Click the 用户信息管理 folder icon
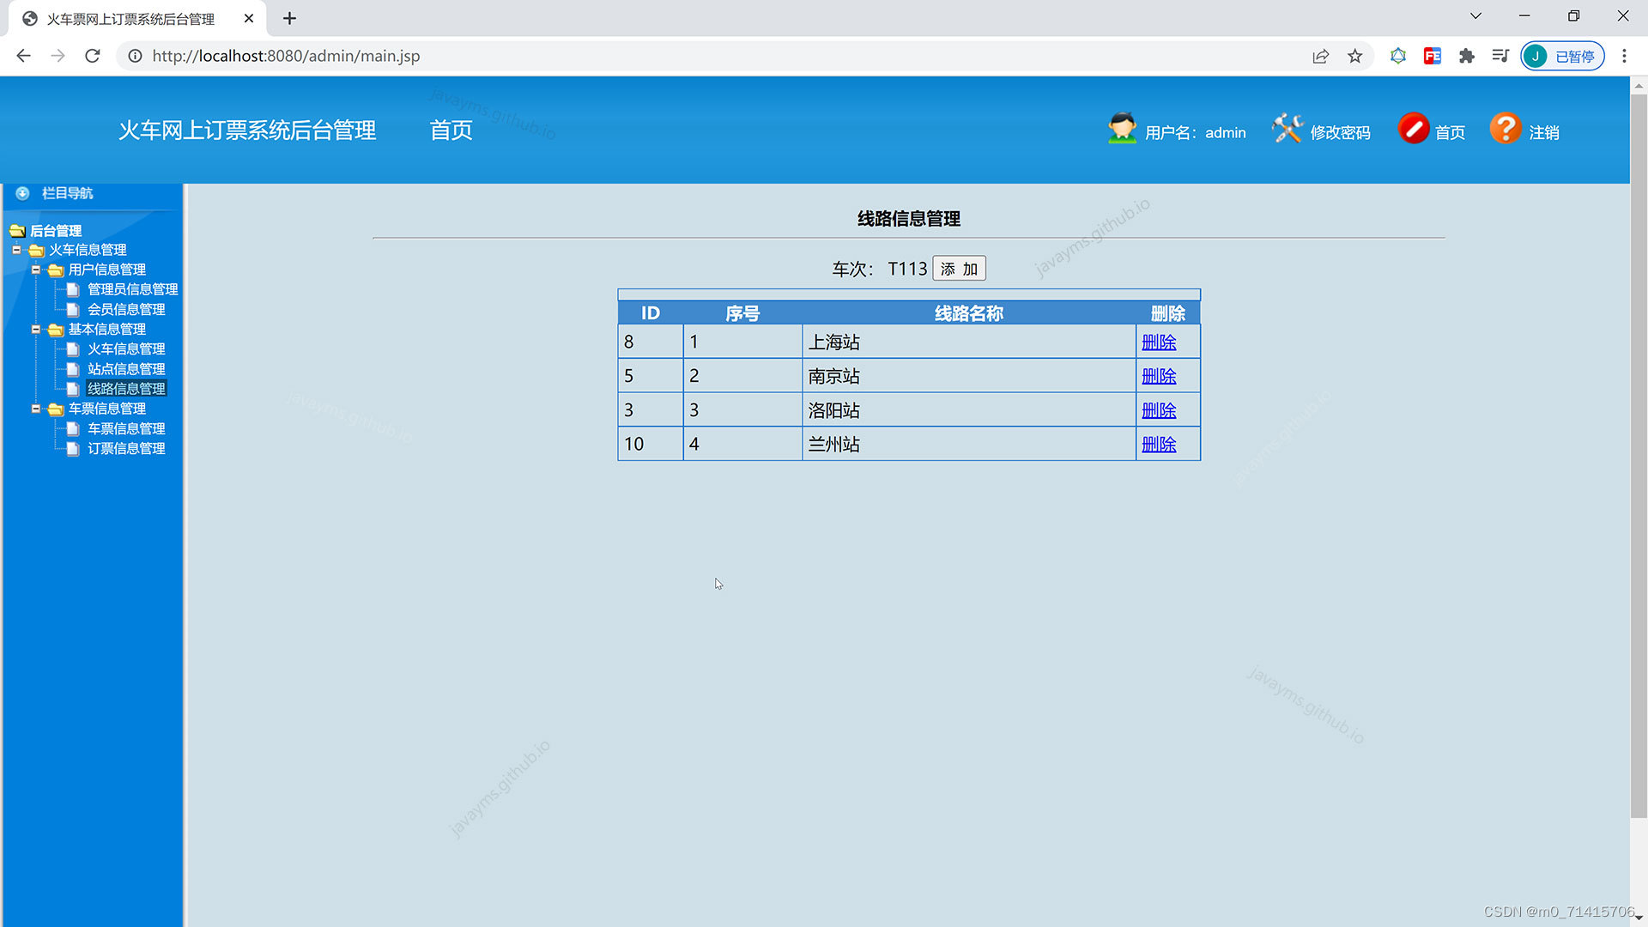 [x=56, y=270]
